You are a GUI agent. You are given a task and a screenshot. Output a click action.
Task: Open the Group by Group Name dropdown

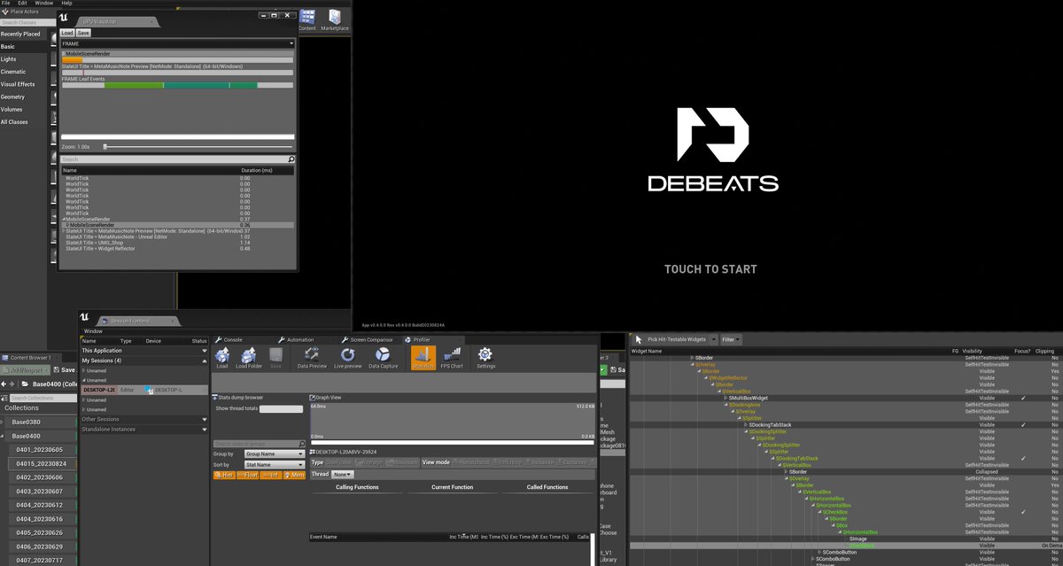pyautogui.click(x=274, y=454)
